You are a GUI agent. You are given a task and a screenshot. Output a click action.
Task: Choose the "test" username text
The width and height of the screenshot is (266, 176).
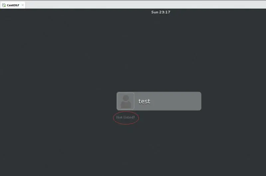(x=144, y=101)
